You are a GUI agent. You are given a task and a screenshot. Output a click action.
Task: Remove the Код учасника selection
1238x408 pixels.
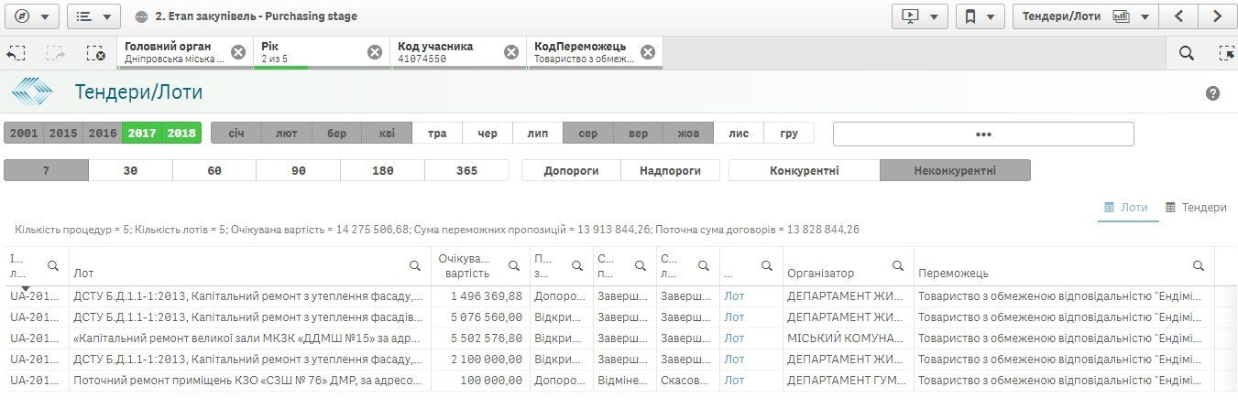click(x=511, y=52)
